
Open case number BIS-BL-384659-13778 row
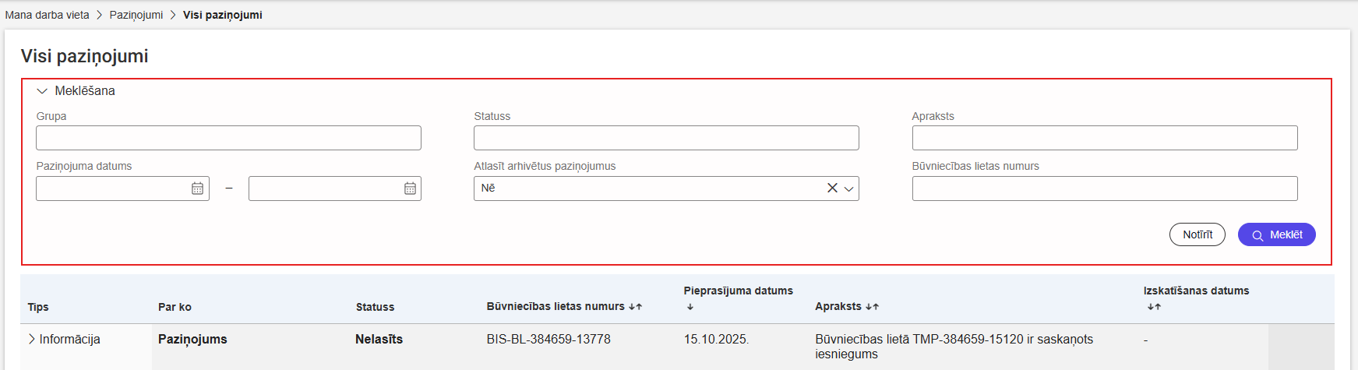pyautogui.click(x=548, y=339)
